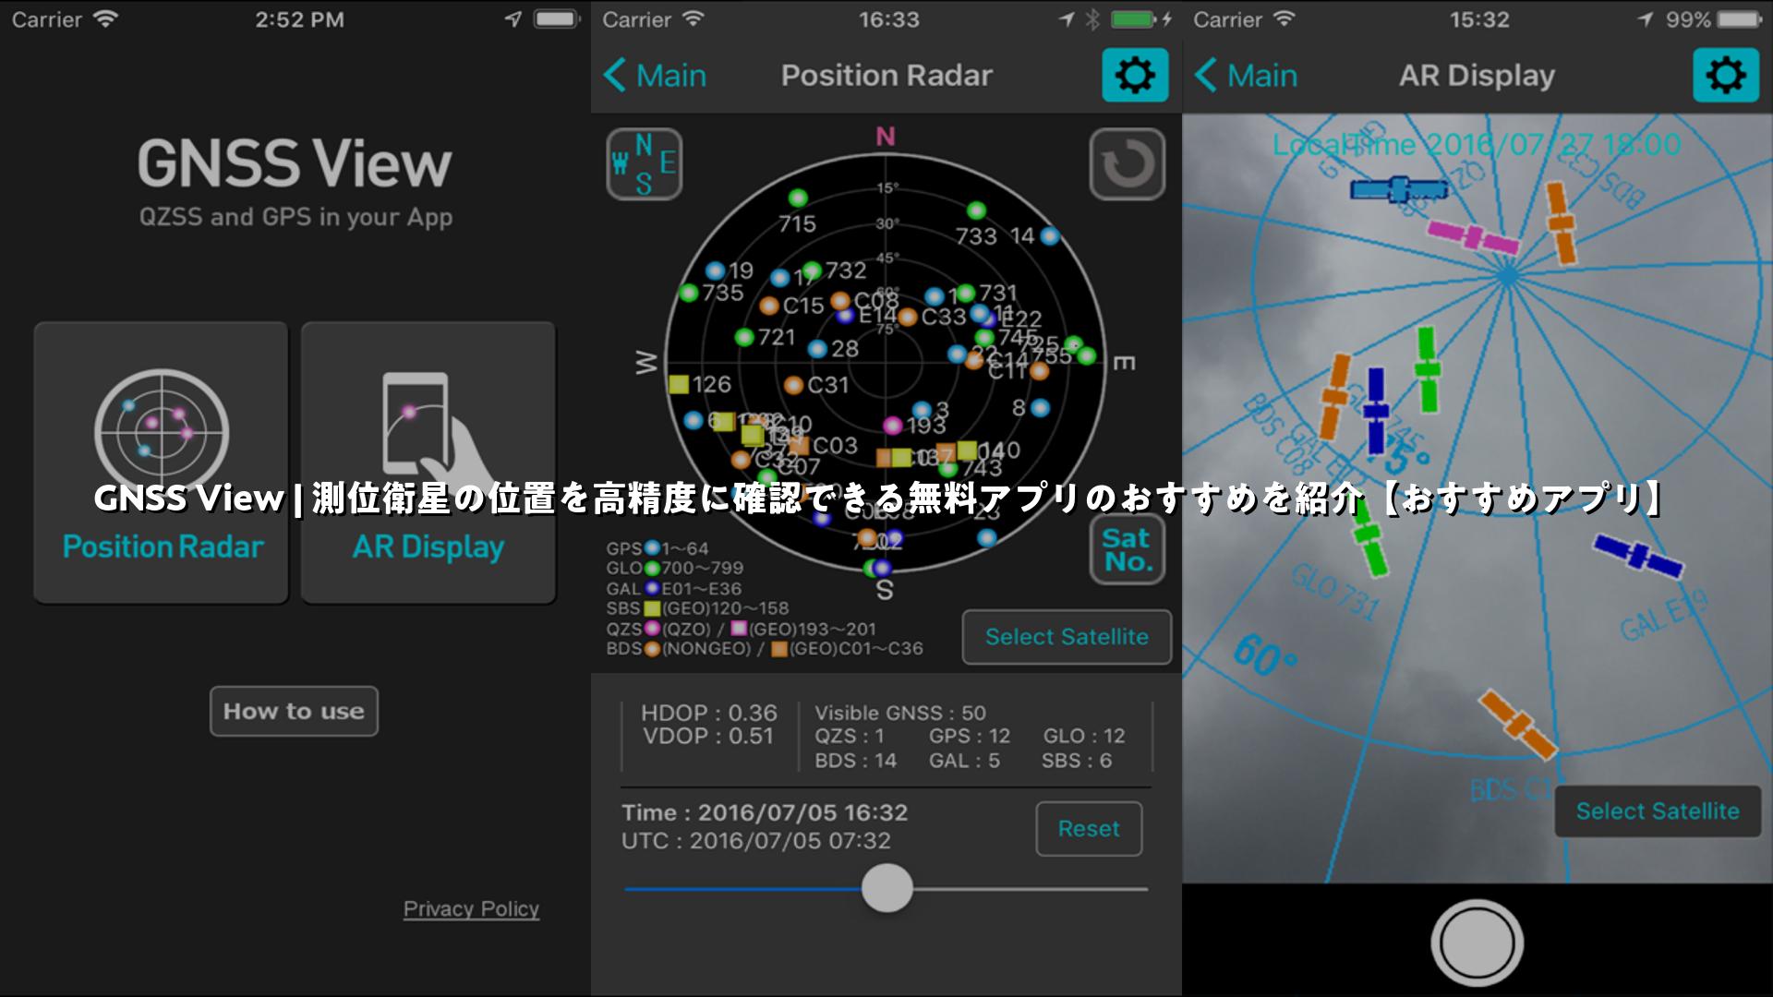Select GLONASS satellite 735 on radar
The image size is (1773, 997).
(688, 294)
